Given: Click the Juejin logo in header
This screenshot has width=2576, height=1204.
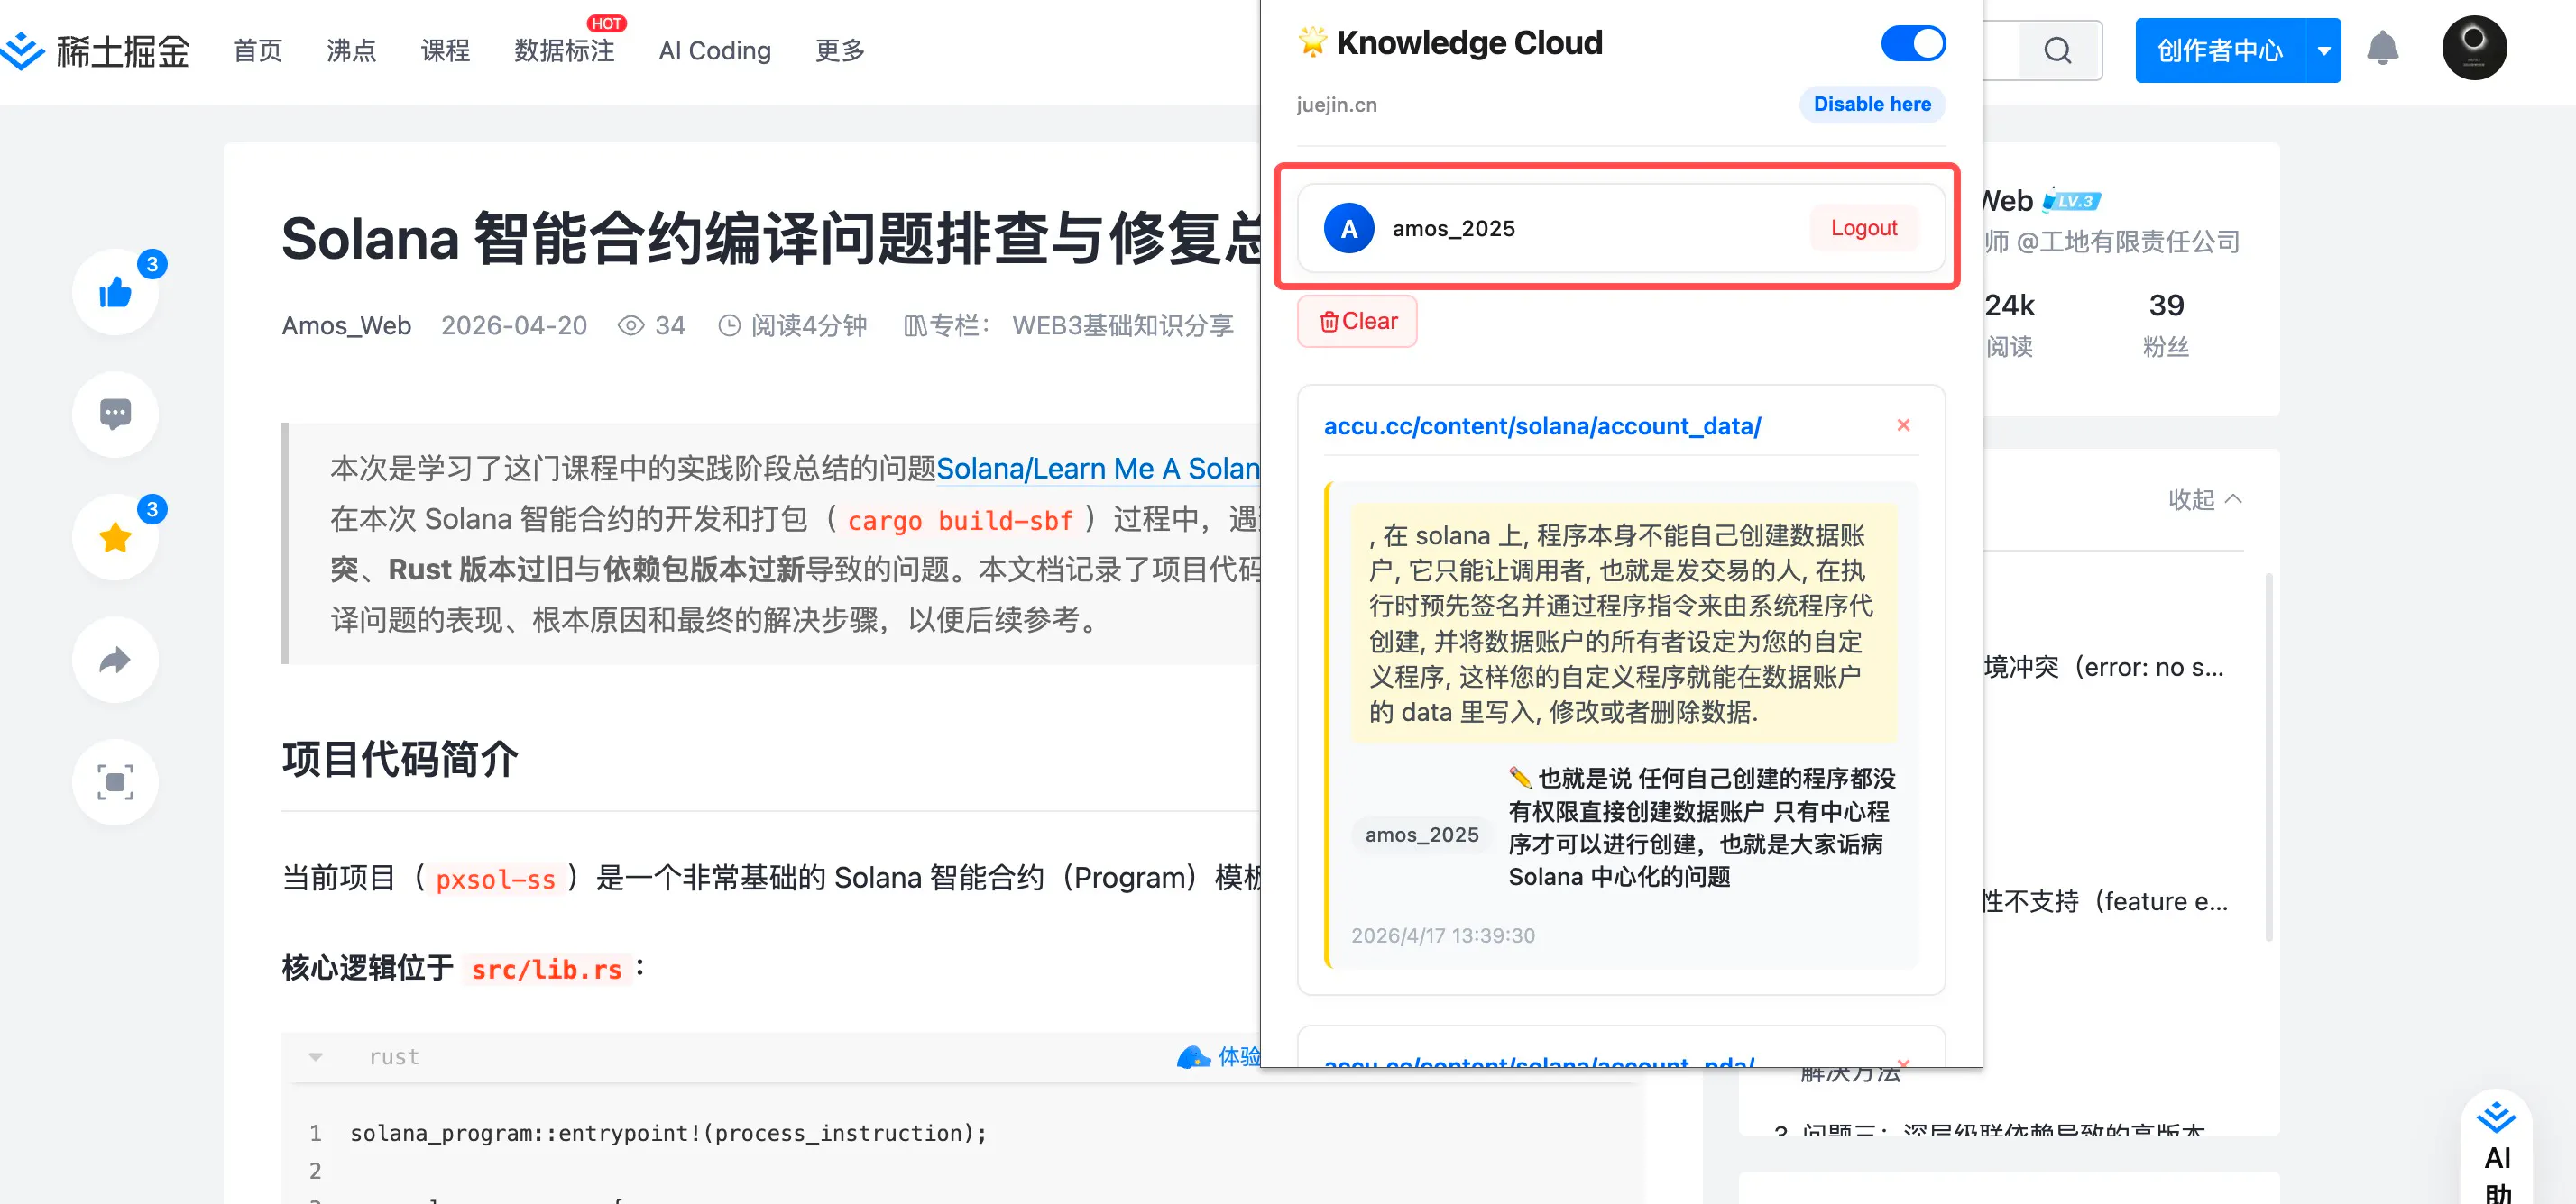Looking at the screenshot, I should (95, 50).
